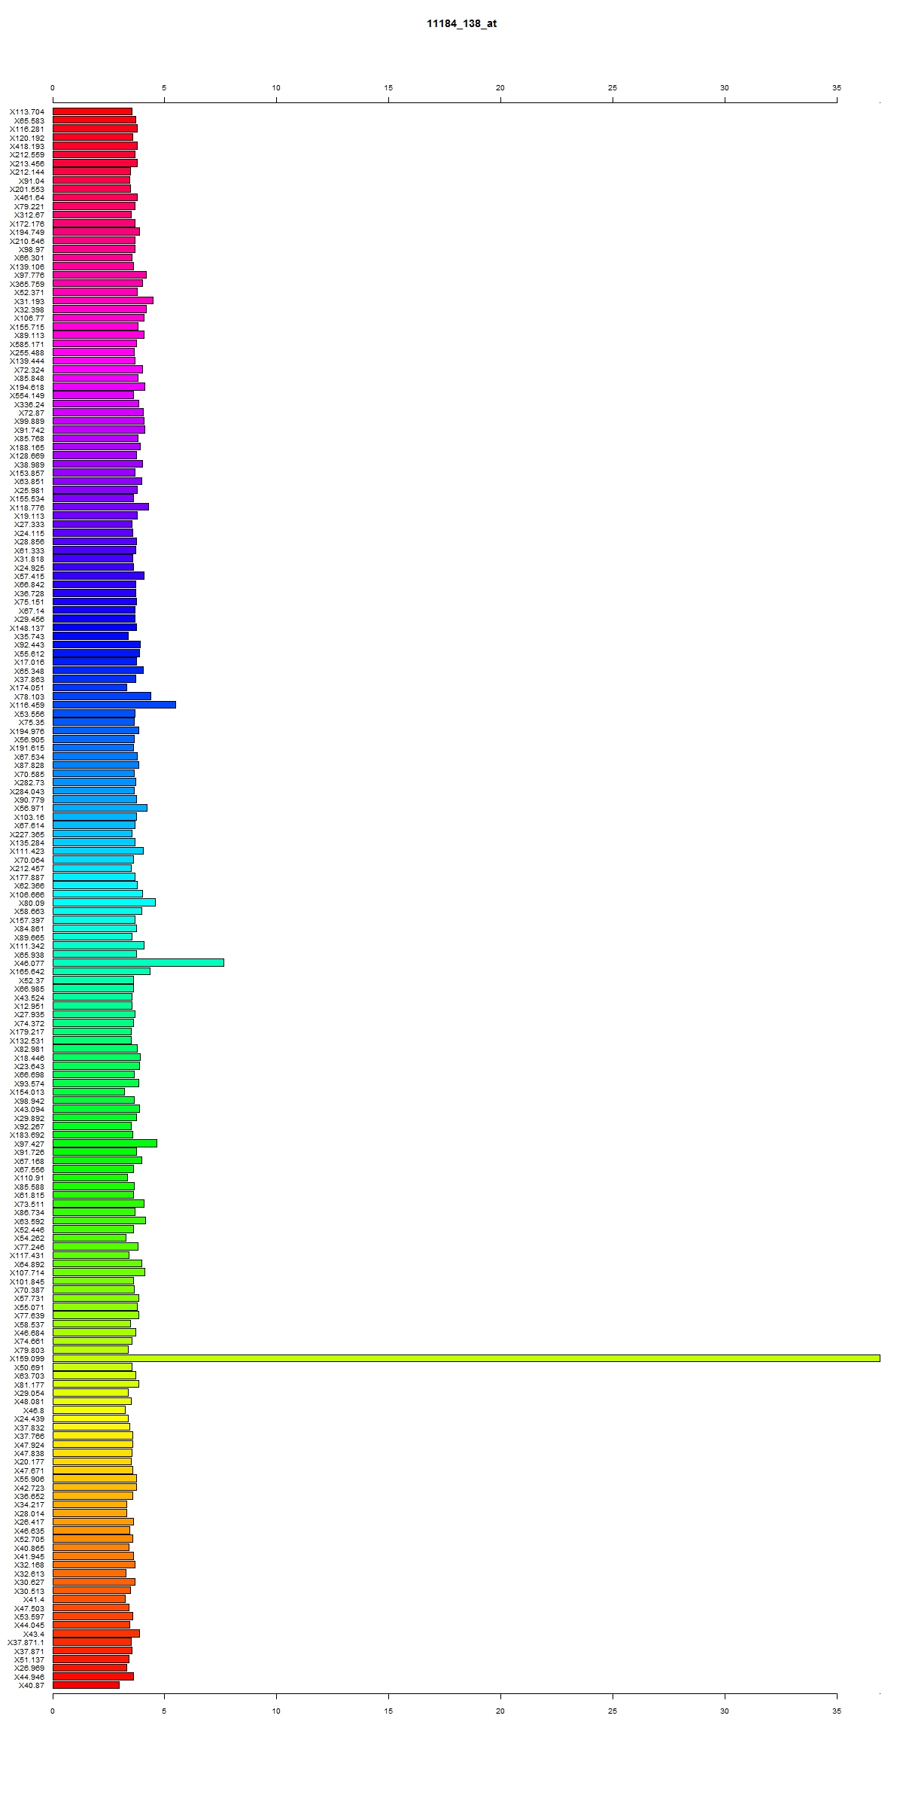Click the 'X165.642' row label
903x1807 pixels.
[27, 971]
